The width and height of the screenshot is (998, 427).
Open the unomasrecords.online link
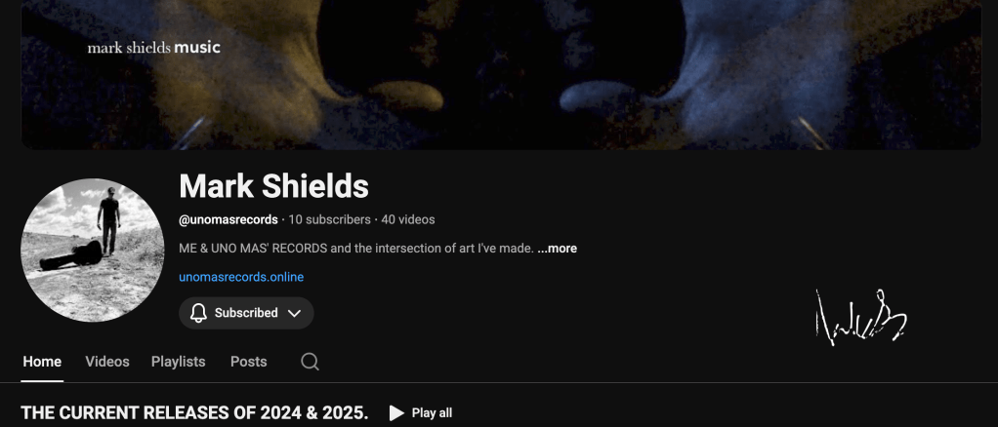click(x=241, y=277)
